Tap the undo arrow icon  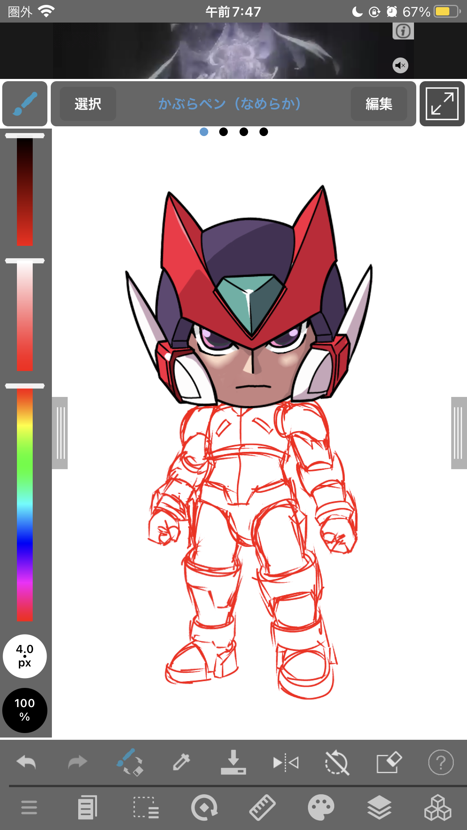pos(26,762)
